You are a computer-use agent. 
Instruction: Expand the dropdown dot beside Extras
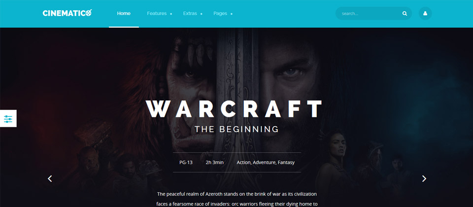201,14
